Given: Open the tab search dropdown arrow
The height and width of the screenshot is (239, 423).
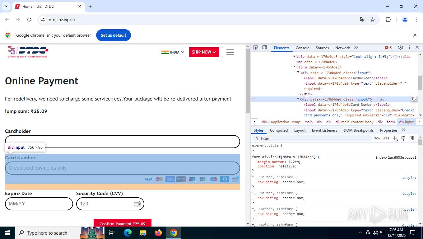Looking at the screenshot, I should click(x=6, y=6).
